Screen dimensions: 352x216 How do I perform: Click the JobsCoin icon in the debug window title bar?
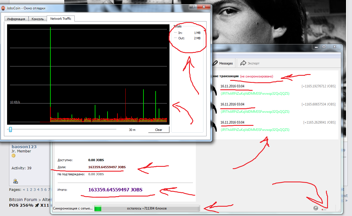3,8
